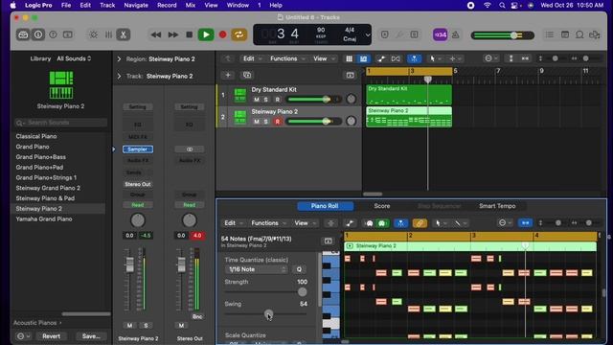This screenshot has height=345, width=613.
Task: Open the Note Pads panel
Action: click(x=565, y=34)
